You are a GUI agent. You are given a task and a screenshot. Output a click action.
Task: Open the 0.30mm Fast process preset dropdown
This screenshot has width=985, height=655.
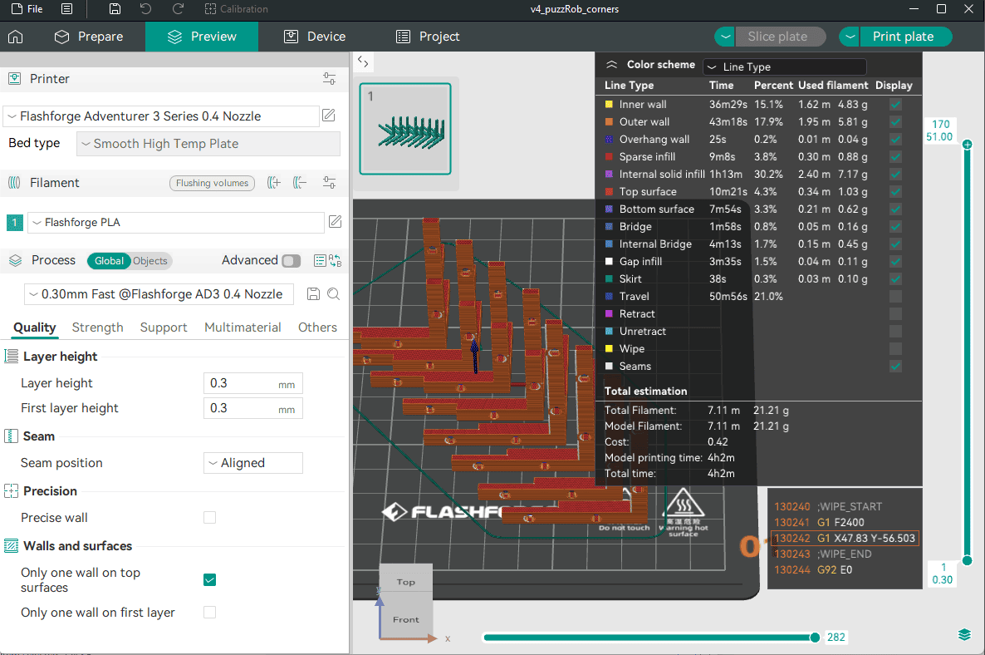[x=159, y=294]
